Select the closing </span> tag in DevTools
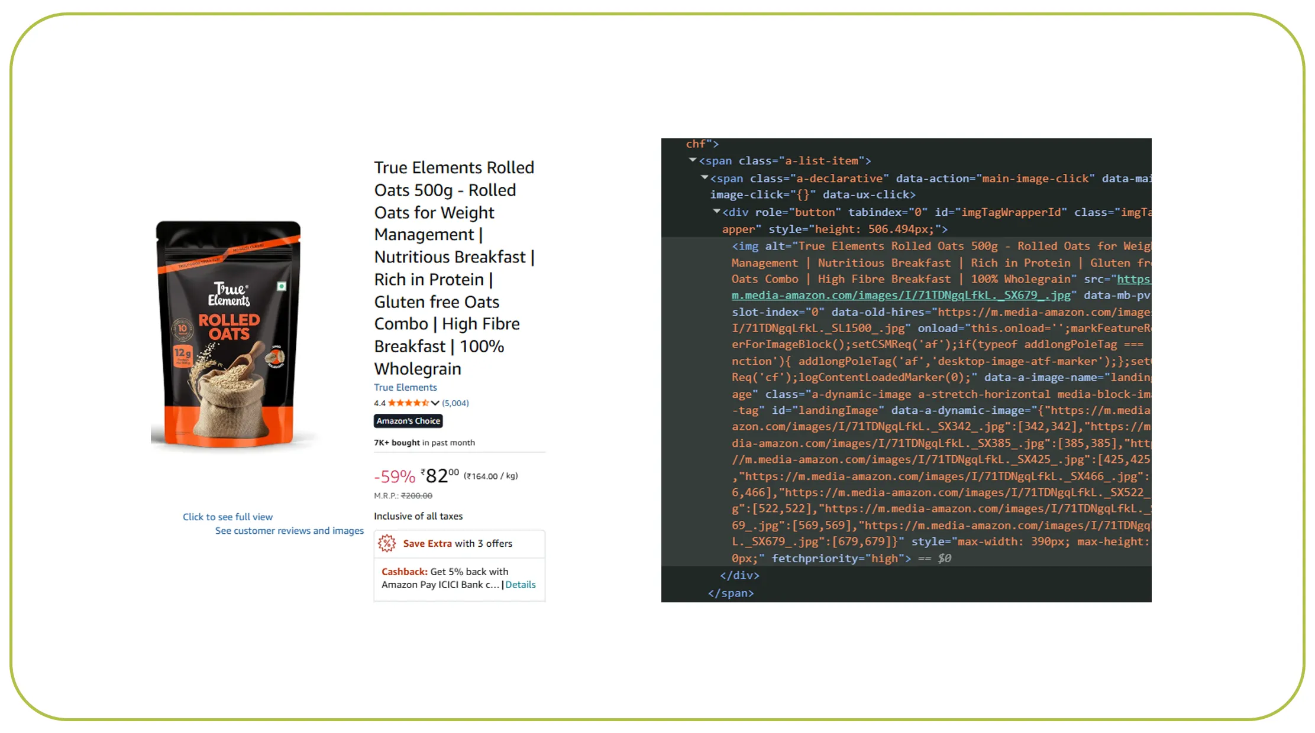The image size is (1315, 733). 731,593
